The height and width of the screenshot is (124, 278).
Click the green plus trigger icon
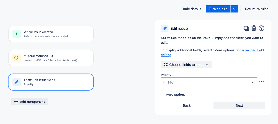pyautogui.click(x=16, y=34)
